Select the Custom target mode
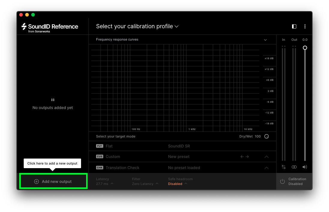The image size is (329, 212). tap(113, 157)
